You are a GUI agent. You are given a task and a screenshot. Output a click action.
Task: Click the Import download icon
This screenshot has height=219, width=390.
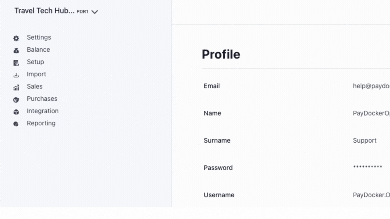(x=16, y=74)
